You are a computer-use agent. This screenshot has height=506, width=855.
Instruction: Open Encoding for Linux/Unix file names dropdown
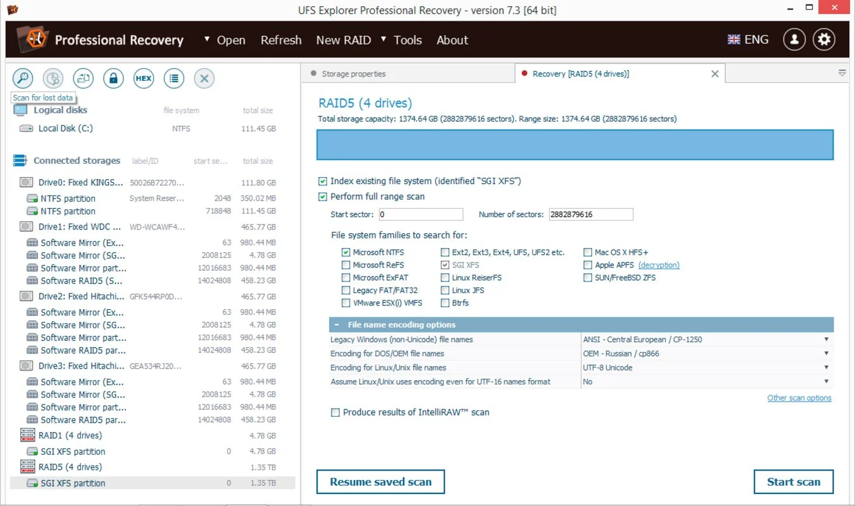[x=826, y=367]
